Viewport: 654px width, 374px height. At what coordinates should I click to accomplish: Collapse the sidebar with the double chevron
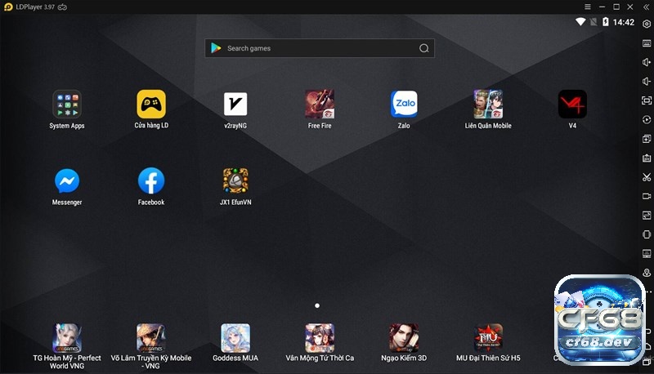tap(647, 7)
